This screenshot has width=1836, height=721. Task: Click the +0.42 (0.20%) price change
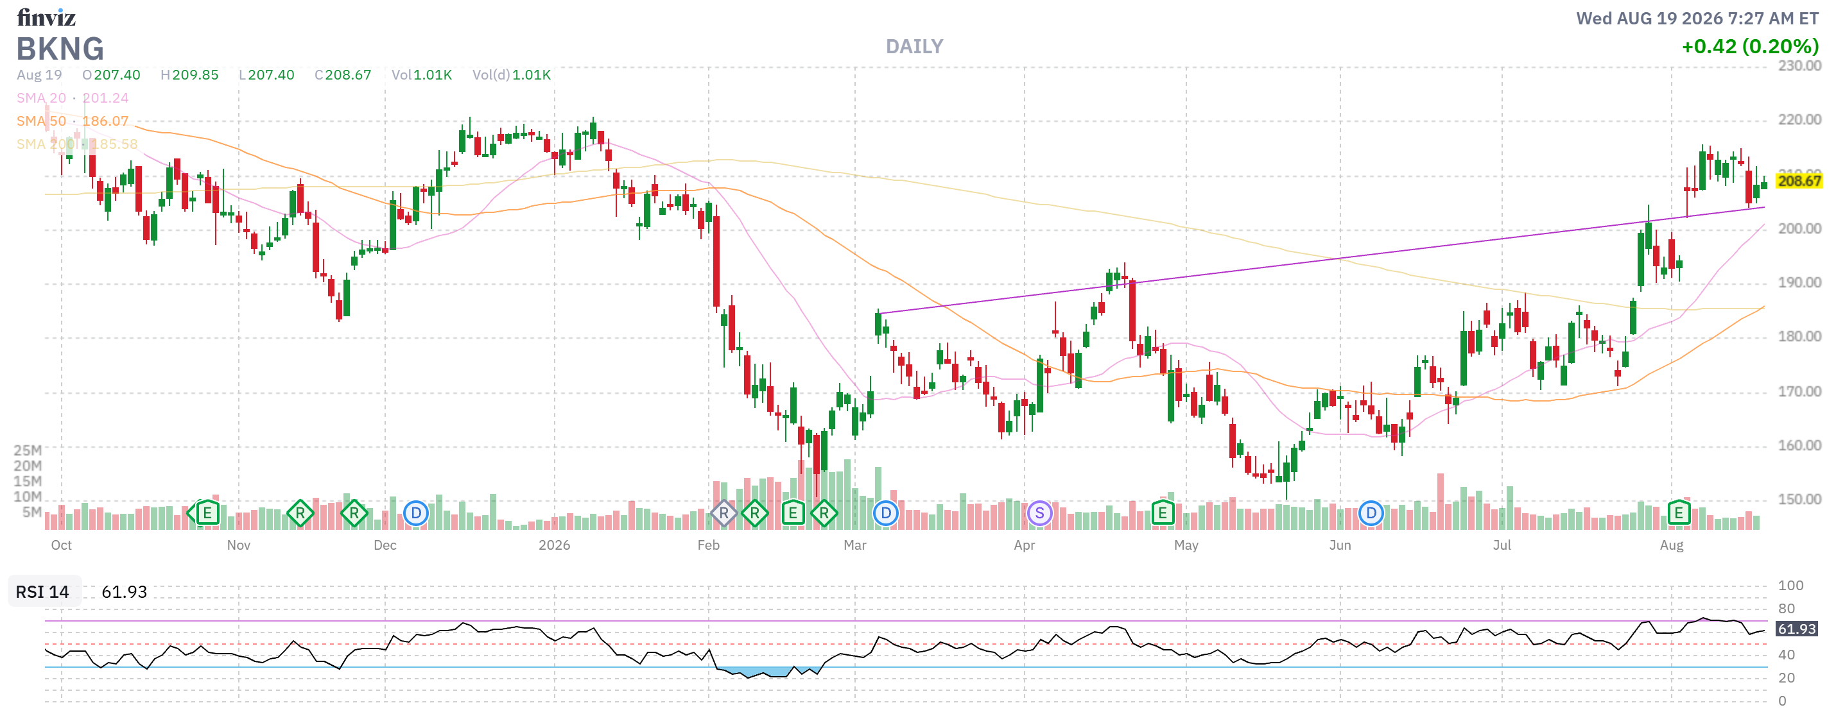pos(1751,47)
